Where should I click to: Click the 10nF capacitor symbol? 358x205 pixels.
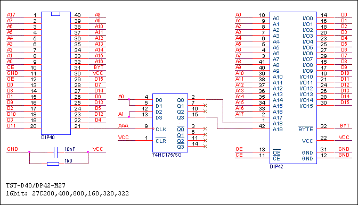pos(56,152)
